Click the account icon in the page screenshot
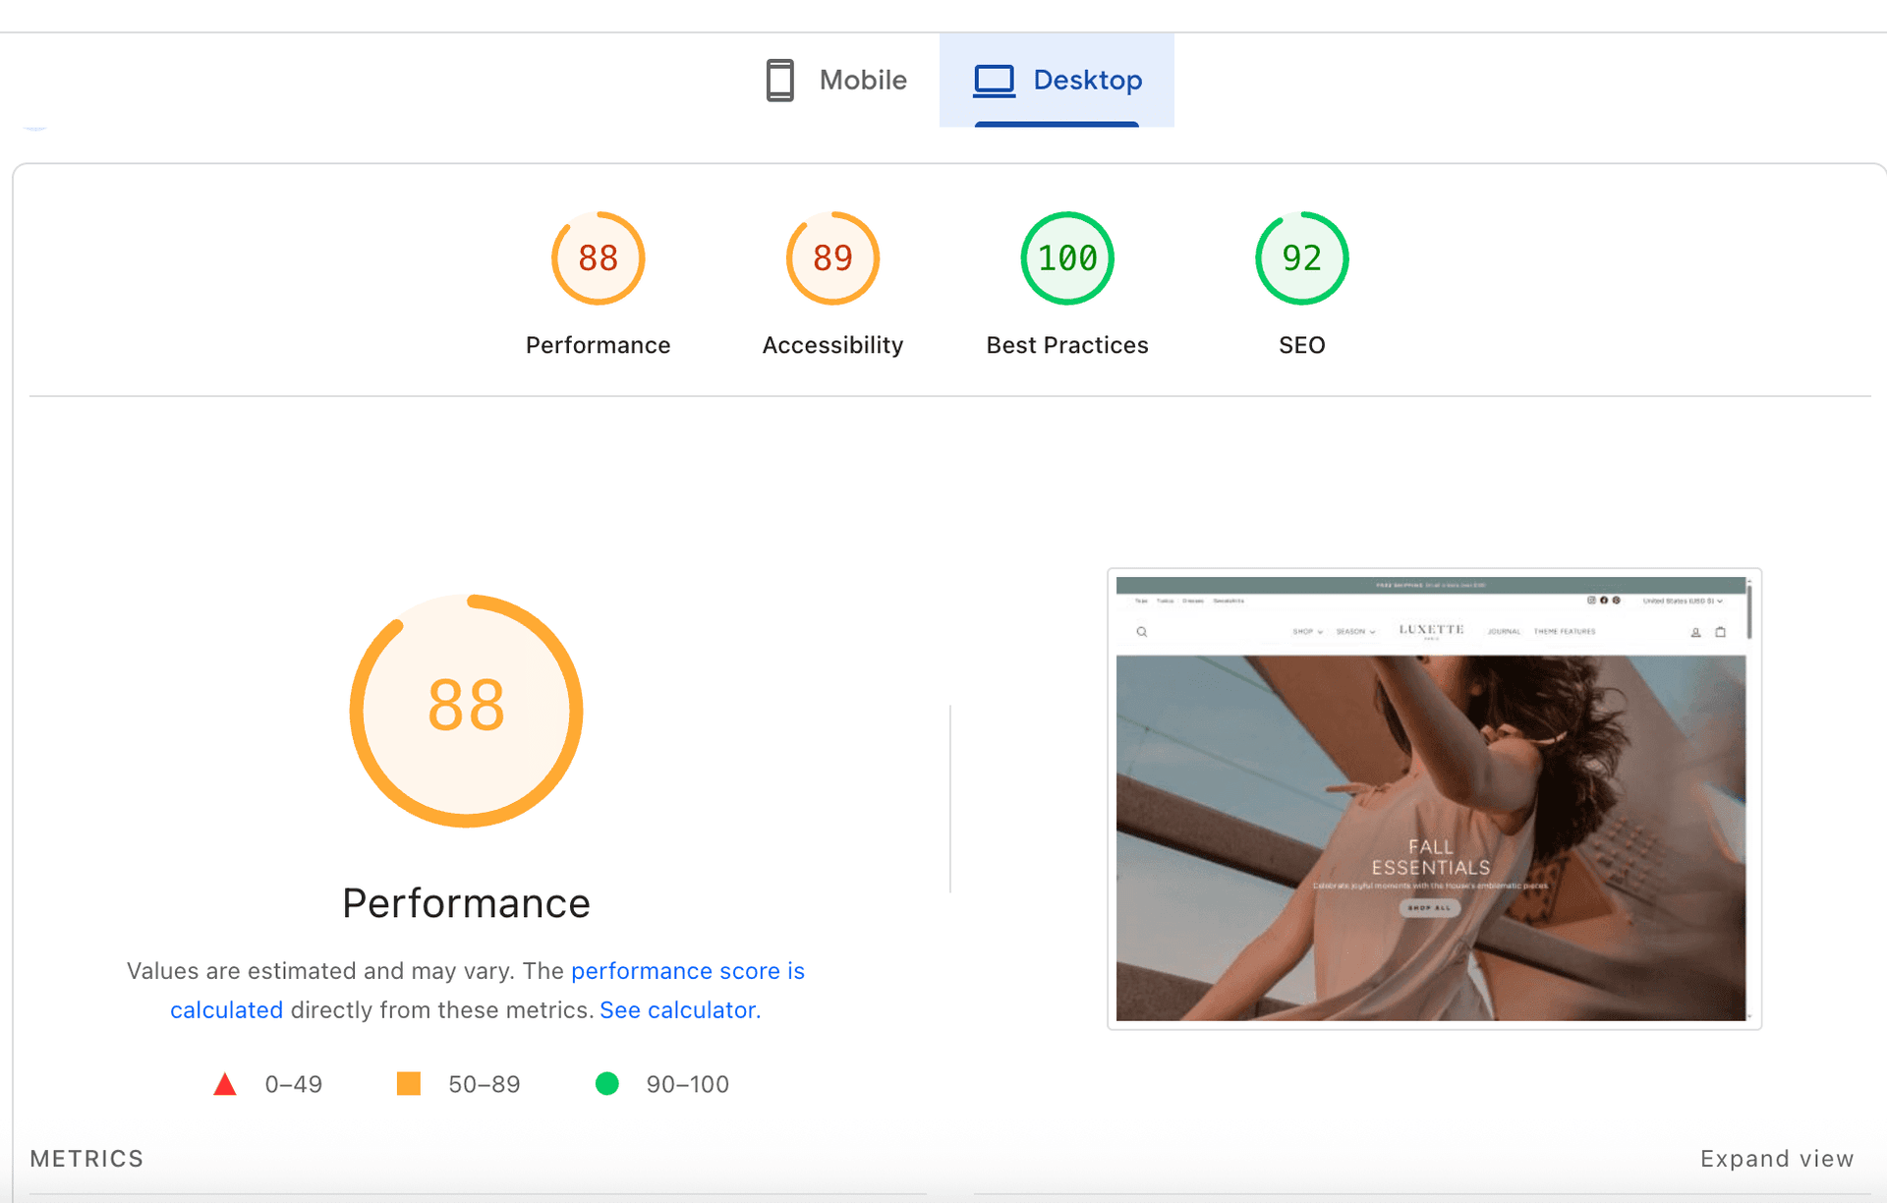Viewport: 1887px width, 1203px height. 1695,632
